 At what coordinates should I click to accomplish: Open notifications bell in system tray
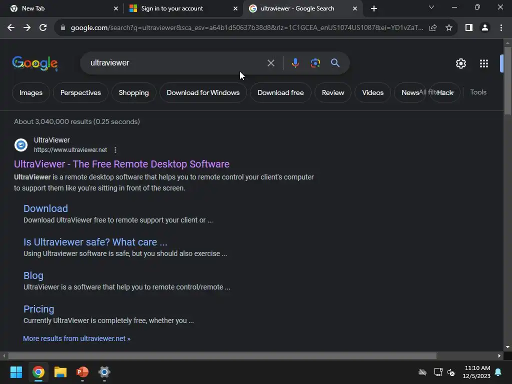coord(498,372)
